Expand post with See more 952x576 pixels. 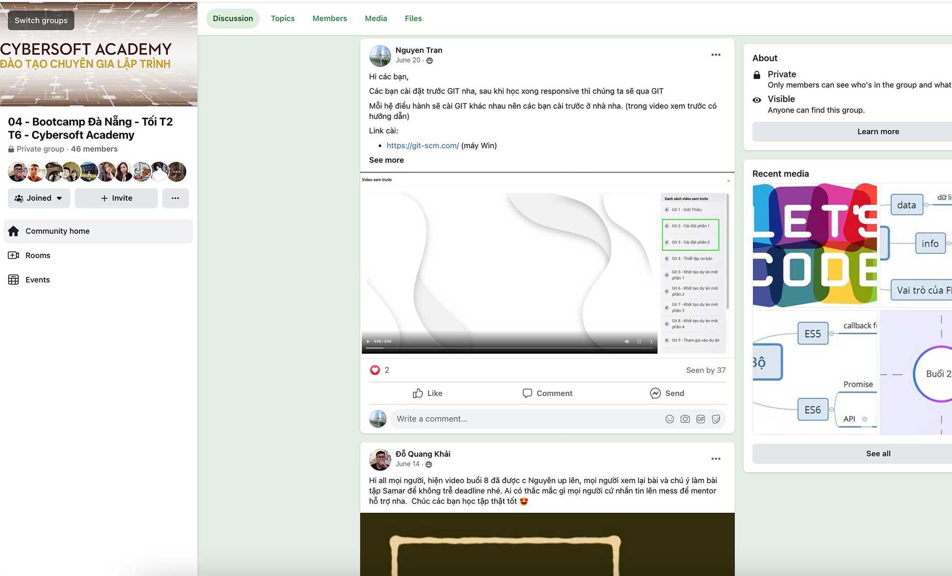tap(387, 160)
